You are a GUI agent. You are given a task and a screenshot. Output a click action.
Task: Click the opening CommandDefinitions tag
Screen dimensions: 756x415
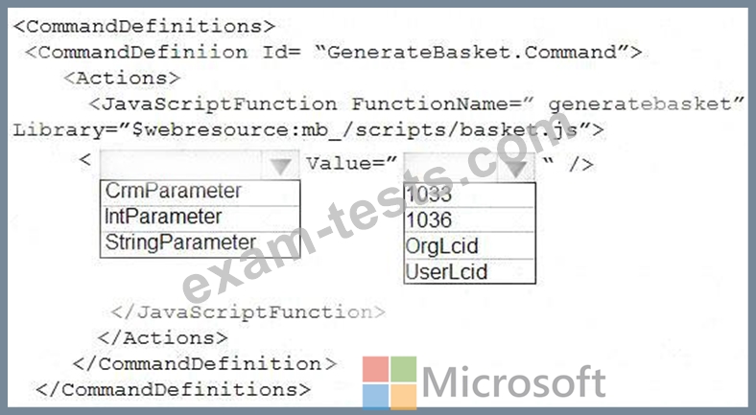tap(145, 26)
